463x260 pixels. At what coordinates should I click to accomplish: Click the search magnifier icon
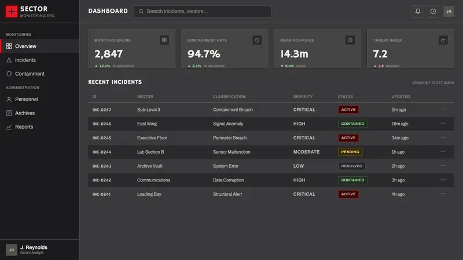coord(141,12)
